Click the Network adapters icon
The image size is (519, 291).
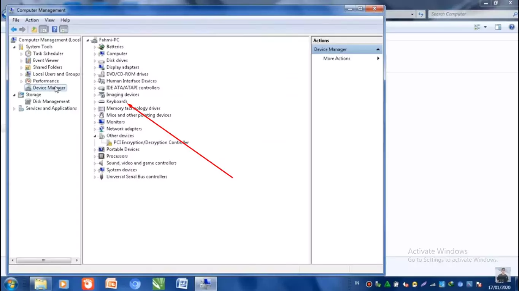coord(102,129)
